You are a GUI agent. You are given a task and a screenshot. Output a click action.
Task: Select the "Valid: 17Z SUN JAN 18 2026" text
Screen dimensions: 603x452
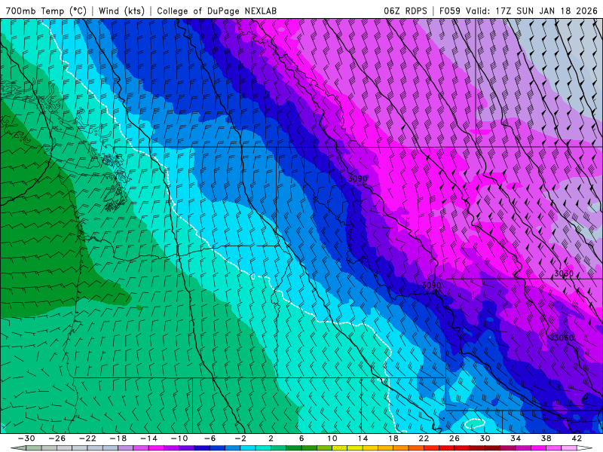tap(532, 11)
